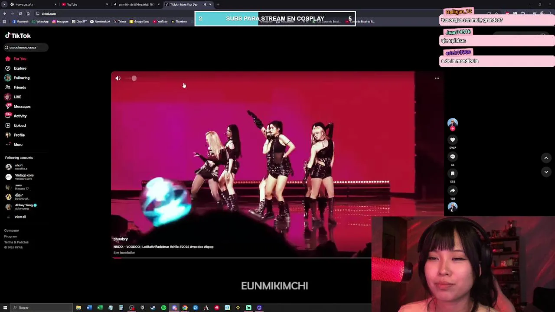Click the Buscar taskbar search box
Viewport: 555px width, 312px height.
(42, 308)
